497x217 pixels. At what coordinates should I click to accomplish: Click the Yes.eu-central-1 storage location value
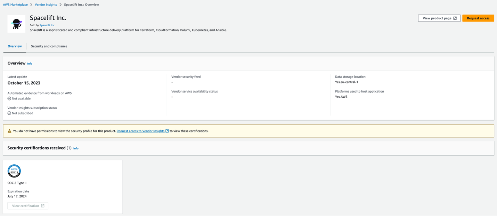click(347, 82)
